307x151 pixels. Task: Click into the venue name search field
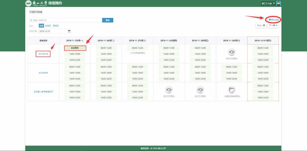(x=66, y=20)
